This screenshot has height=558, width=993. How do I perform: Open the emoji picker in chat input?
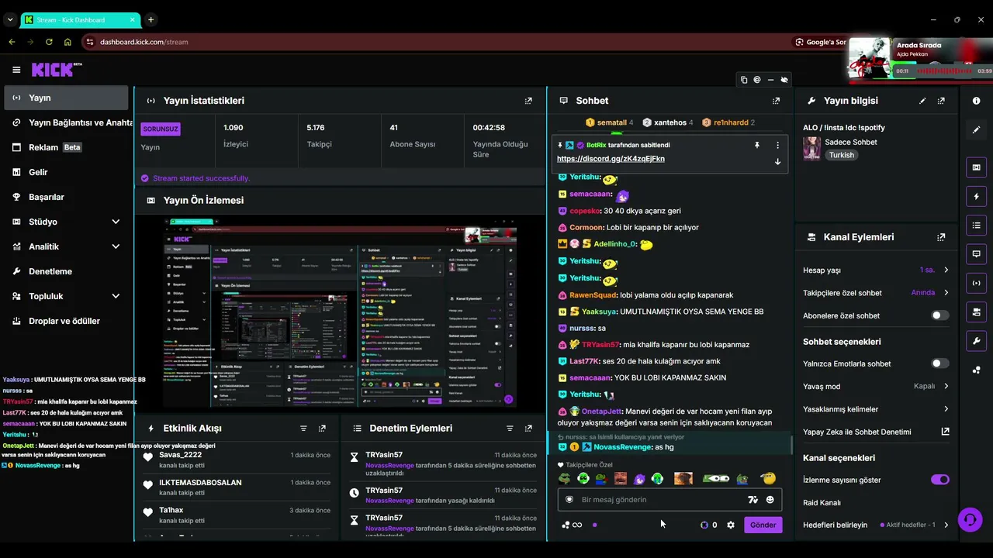pos(770,500)
